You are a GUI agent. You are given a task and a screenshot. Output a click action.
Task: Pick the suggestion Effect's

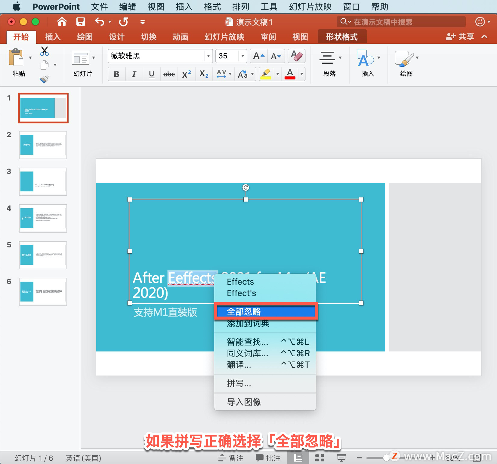pyautogui.click(x=265, y=293)
